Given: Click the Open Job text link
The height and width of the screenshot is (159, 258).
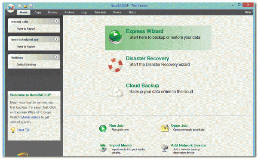Looking at the screenshot, I should pos(179,125).
